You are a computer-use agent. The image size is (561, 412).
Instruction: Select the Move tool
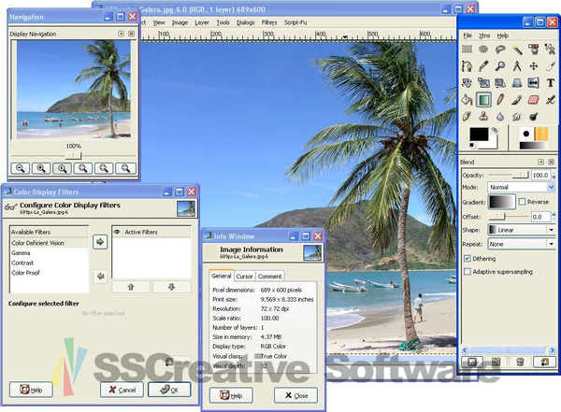tap(534, 65)
